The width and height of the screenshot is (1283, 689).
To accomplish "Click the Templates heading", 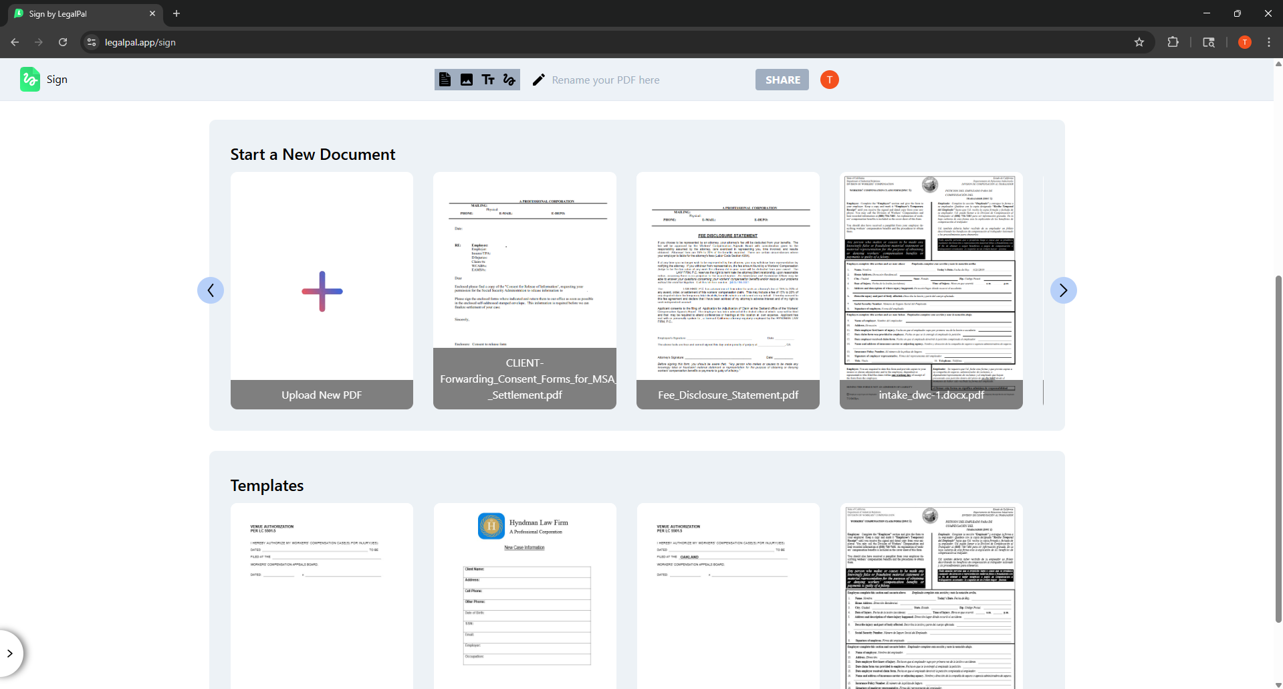I will (267, 486).
